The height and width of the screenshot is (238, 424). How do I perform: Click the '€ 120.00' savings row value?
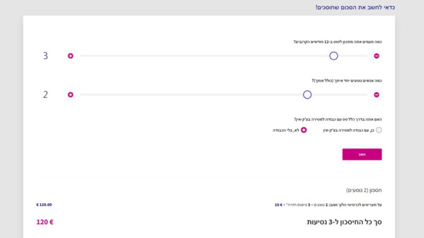pos(44,205)
